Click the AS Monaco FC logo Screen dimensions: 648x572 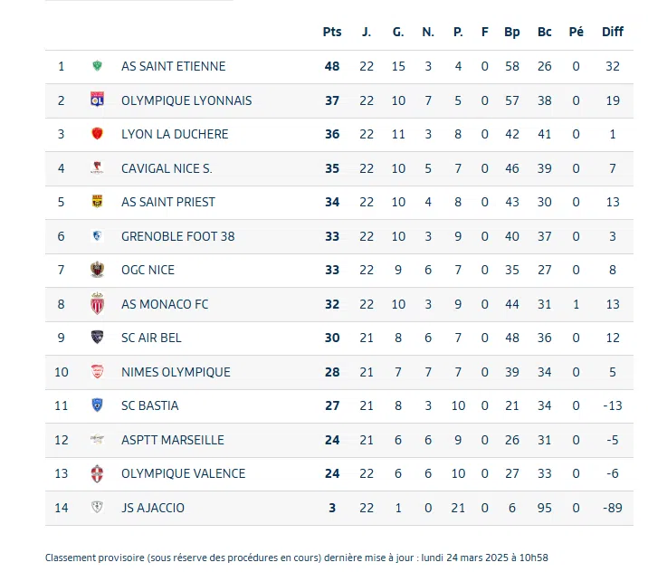pyautogui.click(x=97, y=304)
